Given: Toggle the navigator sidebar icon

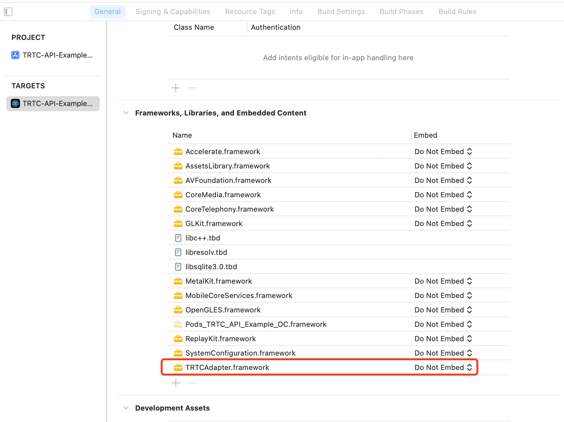Looking at the screenshot, I should [8, 12].
